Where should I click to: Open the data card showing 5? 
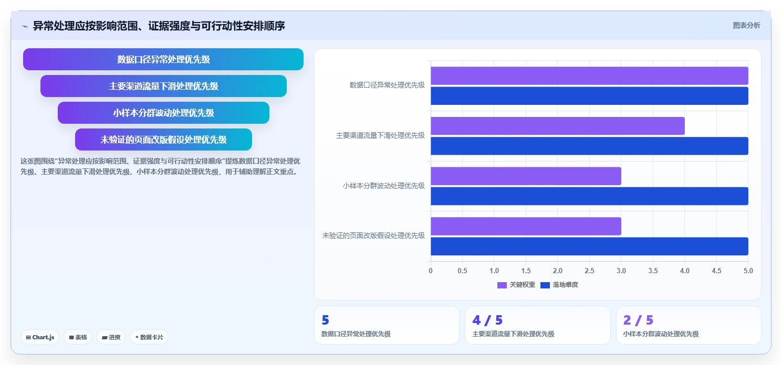tap(387, 325)
